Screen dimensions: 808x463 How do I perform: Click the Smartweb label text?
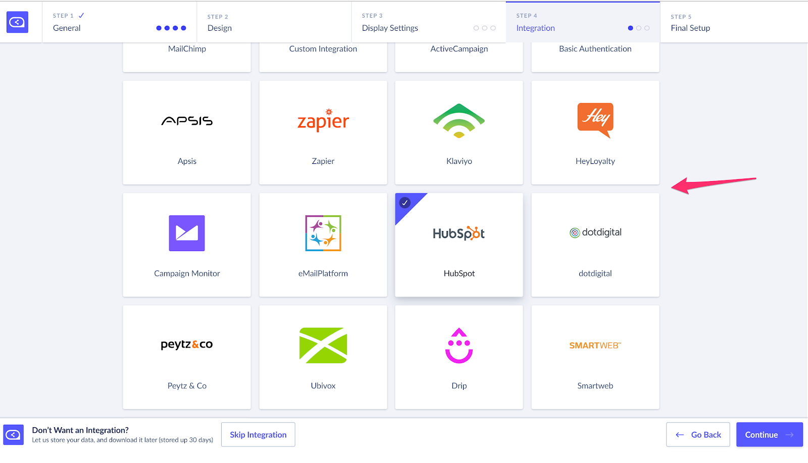(x=595, y=386)
